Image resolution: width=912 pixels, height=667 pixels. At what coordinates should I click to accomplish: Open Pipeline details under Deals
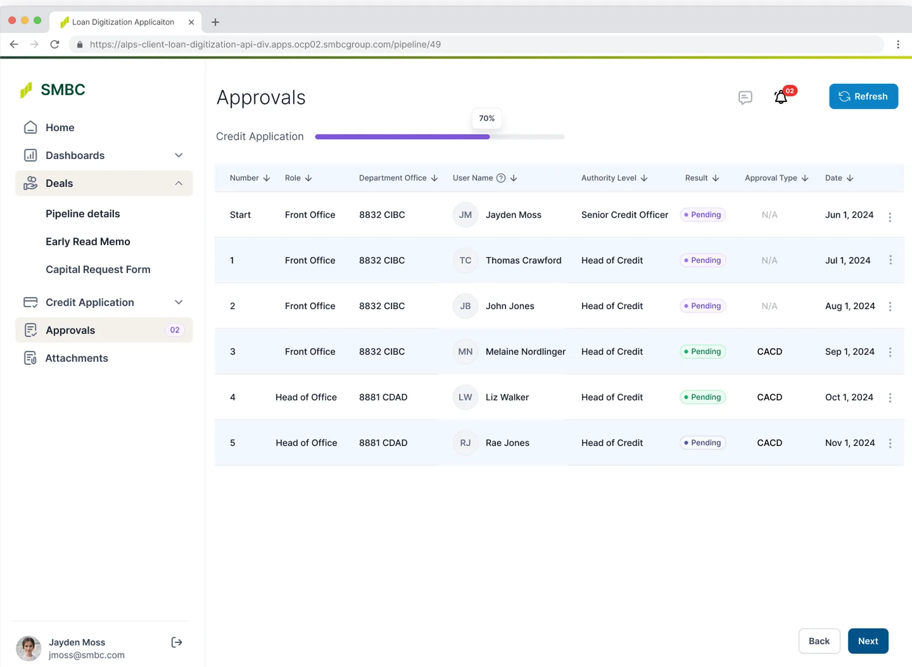pos(83,214)
